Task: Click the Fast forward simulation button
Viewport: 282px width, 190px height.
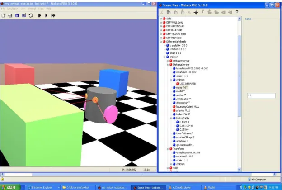Action: point(53,15)
